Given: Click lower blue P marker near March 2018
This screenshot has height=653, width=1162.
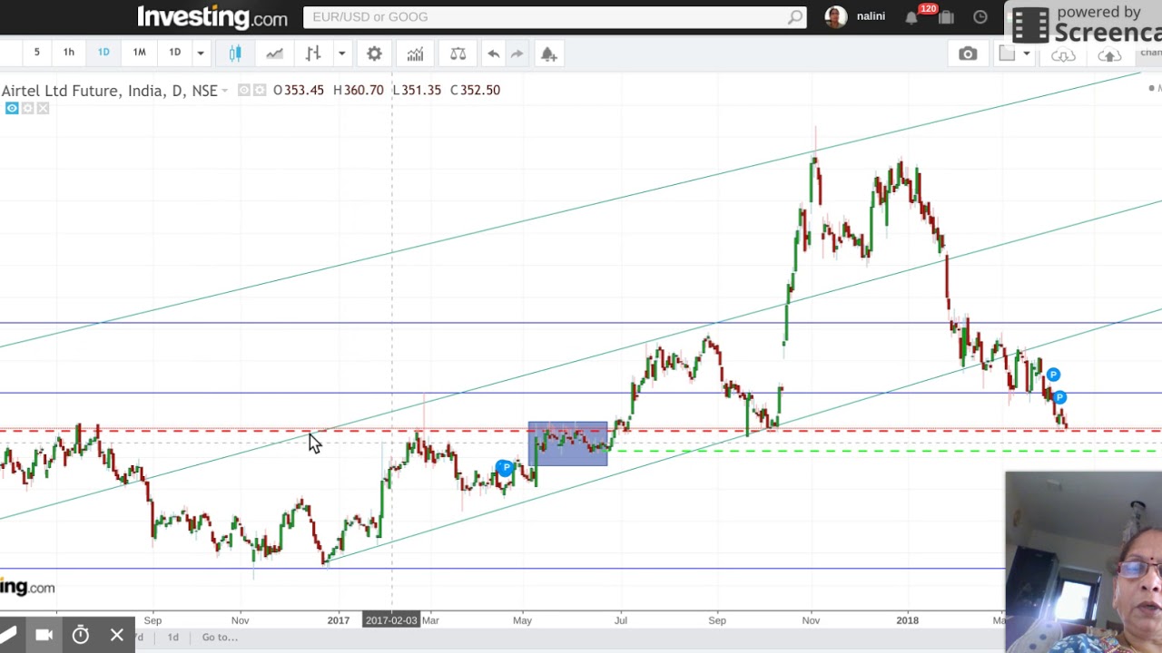Looking at the screenshot, I should (1059, 397).
